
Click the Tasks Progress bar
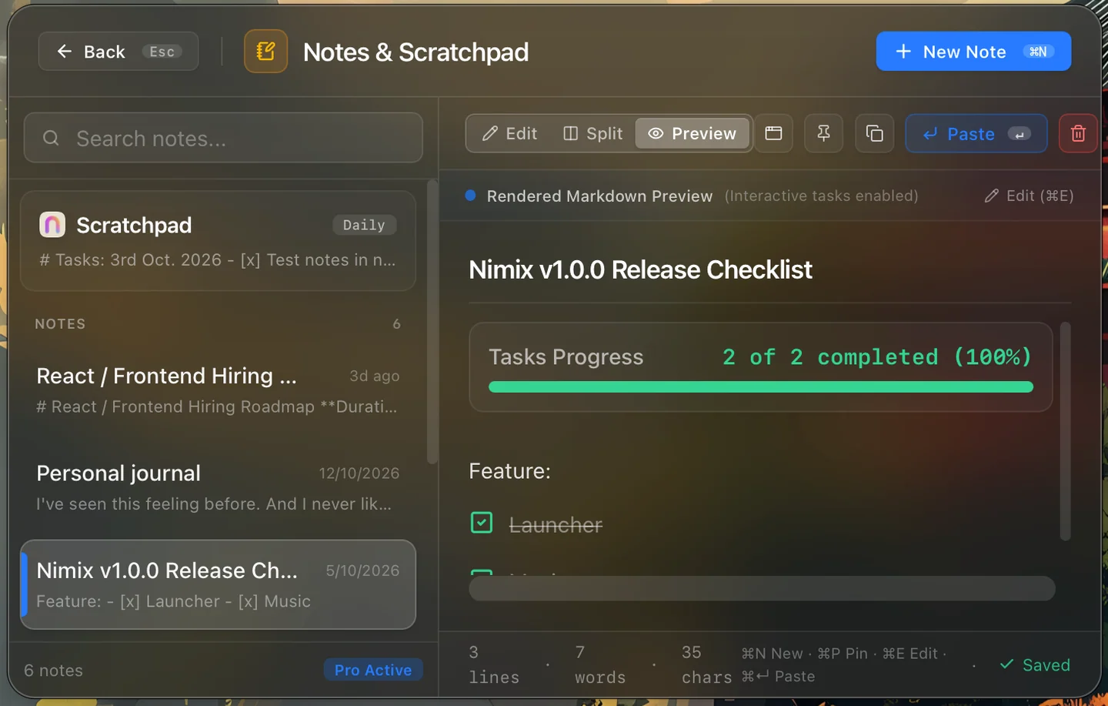coord(761,386)
